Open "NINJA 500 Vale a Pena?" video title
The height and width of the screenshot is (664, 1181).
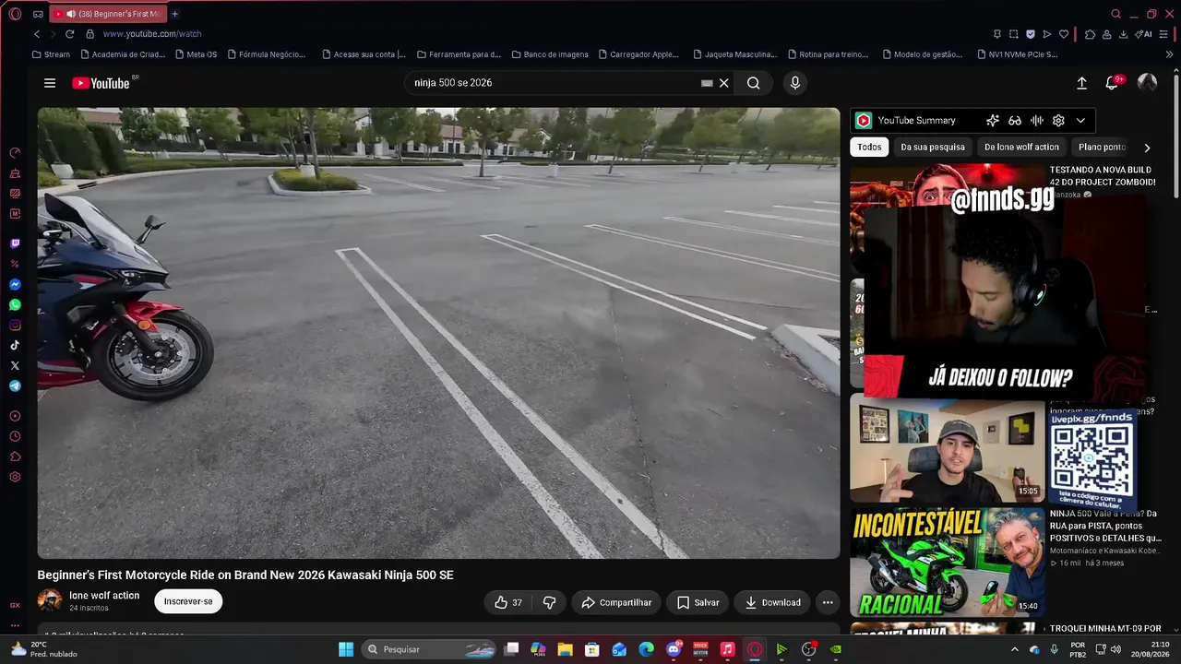(1104, 526)
